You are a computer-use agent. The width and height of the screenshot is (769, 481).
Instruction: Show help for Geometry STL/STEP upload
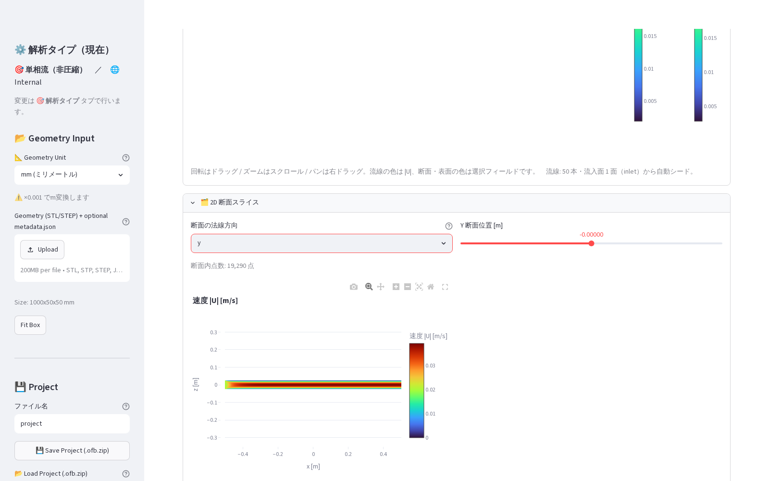point(126,222)
